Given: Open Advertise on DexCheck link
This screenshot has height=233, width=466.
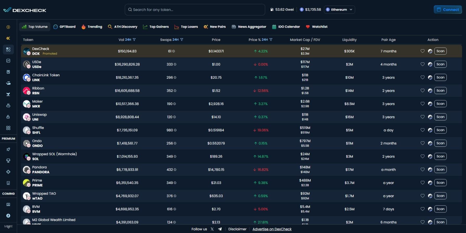Looking at the screenshot, I should (x=272, y=229).
